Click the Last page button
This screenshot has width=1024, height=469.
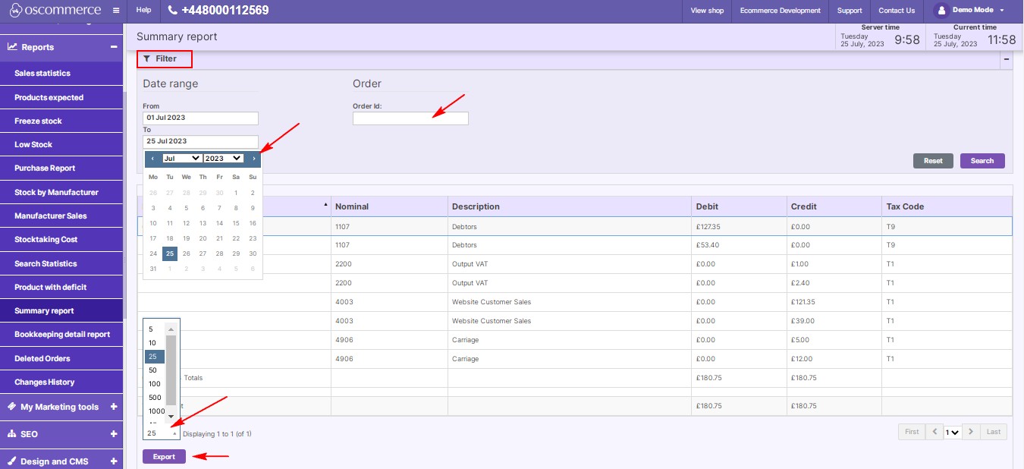[x=993, y=432]
